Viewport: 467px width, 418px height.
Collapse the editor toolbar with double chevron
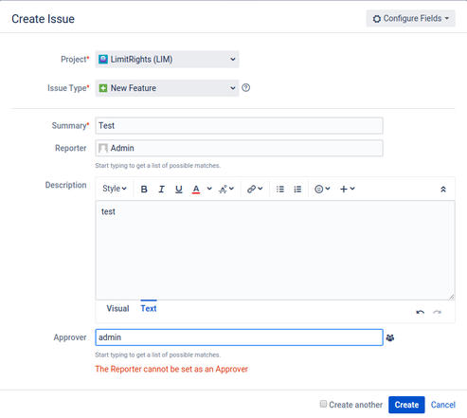tap(443, 189)
